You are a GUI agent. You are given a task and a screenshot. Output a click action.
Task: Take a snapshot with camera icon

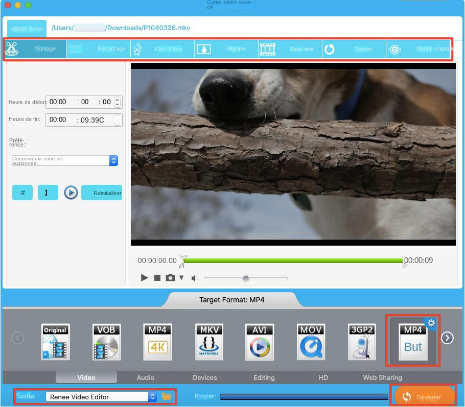point(170,278)
